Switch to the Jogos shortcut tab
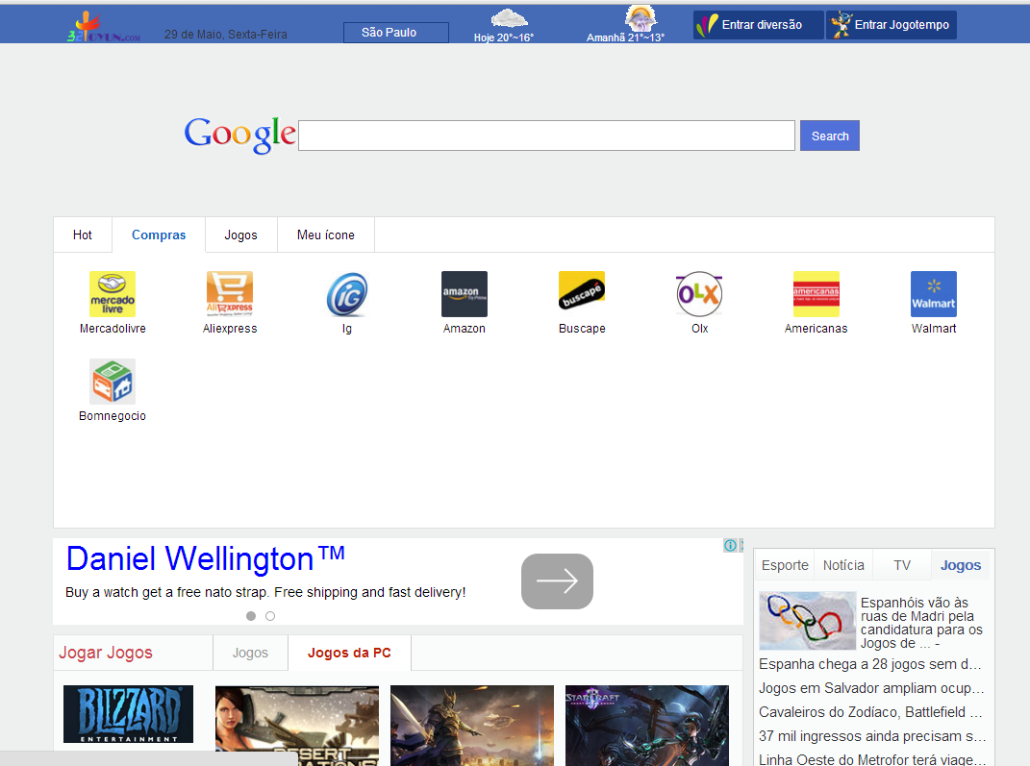This screenshot has height=766, width=1030. click(241, 235)
